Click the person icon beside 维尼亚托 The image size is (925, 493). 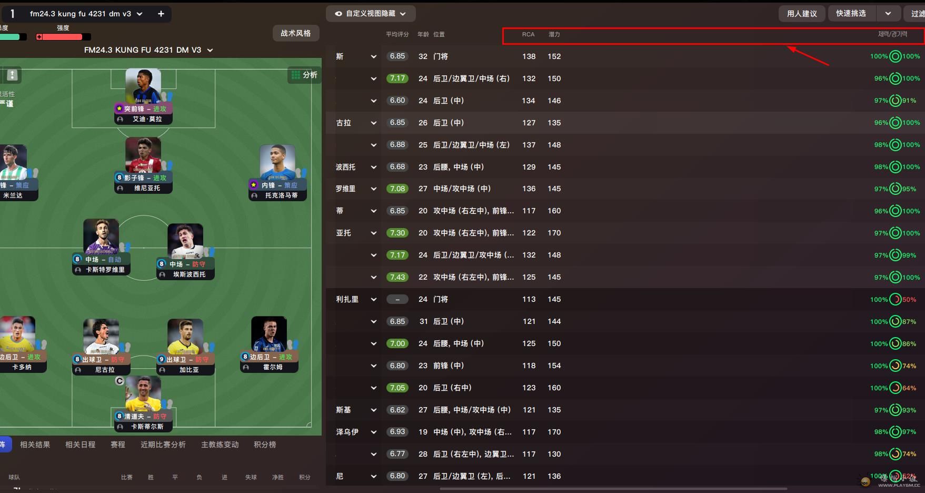pyautogui.click(x=120, y=188)
